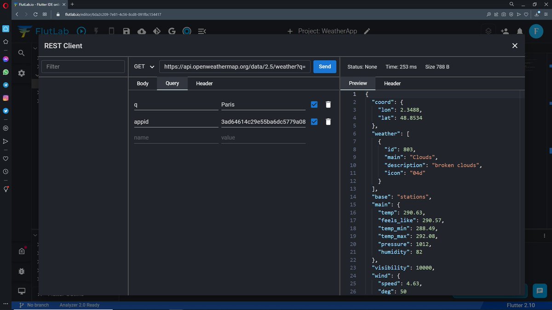Click the browser address bar URL
Screen dimensions: 552x310
point(113,14)
